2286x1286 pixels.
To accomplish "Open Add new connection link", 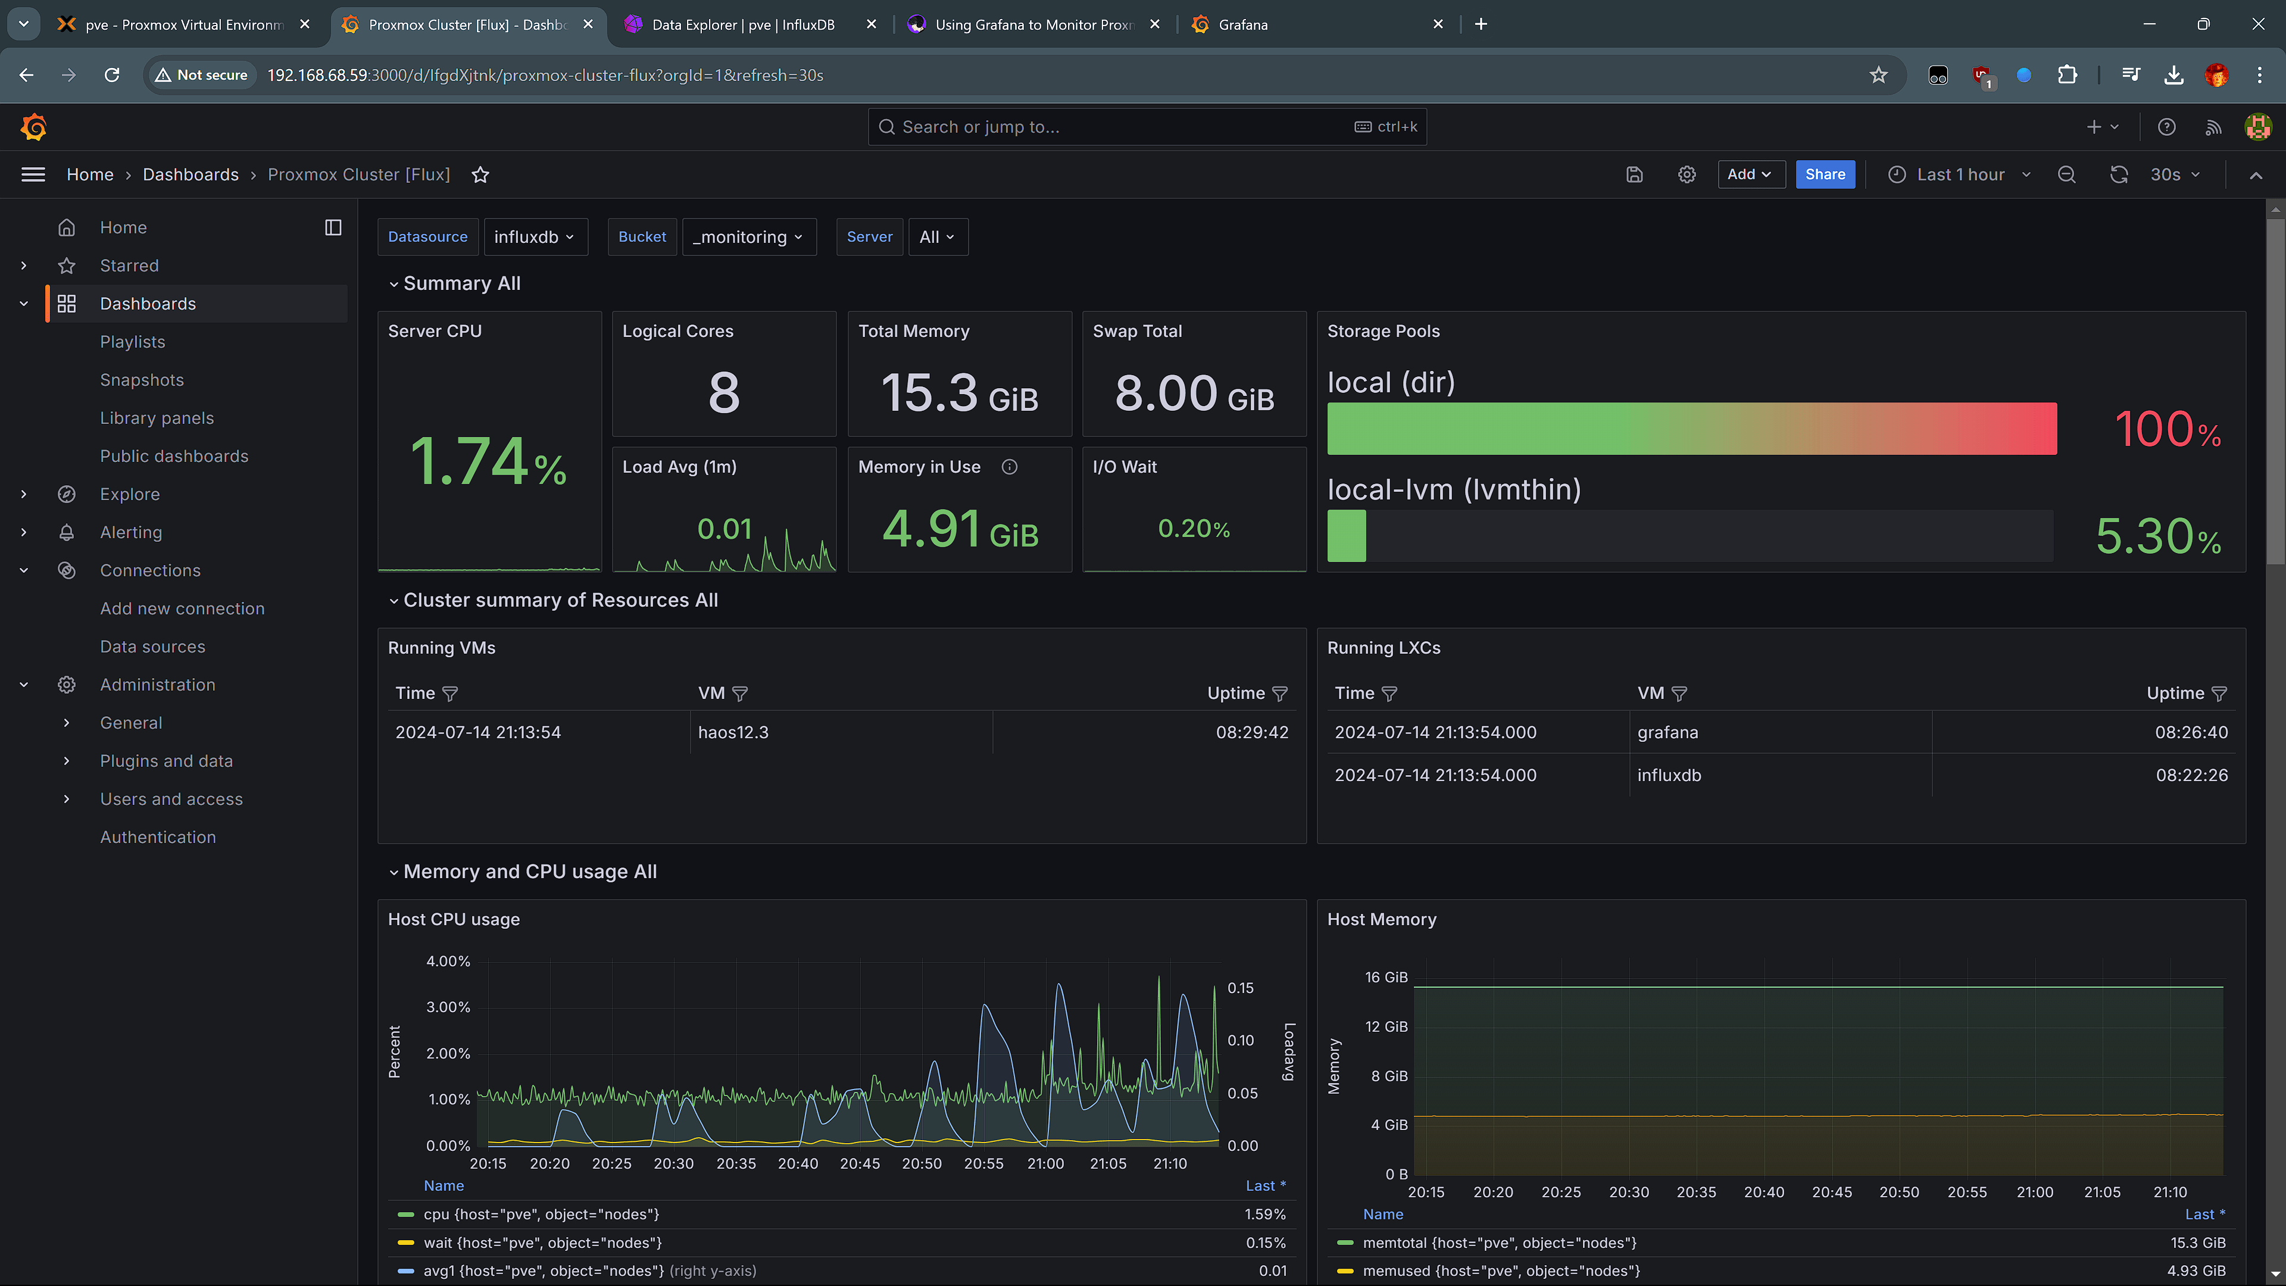I will point(182,609).
